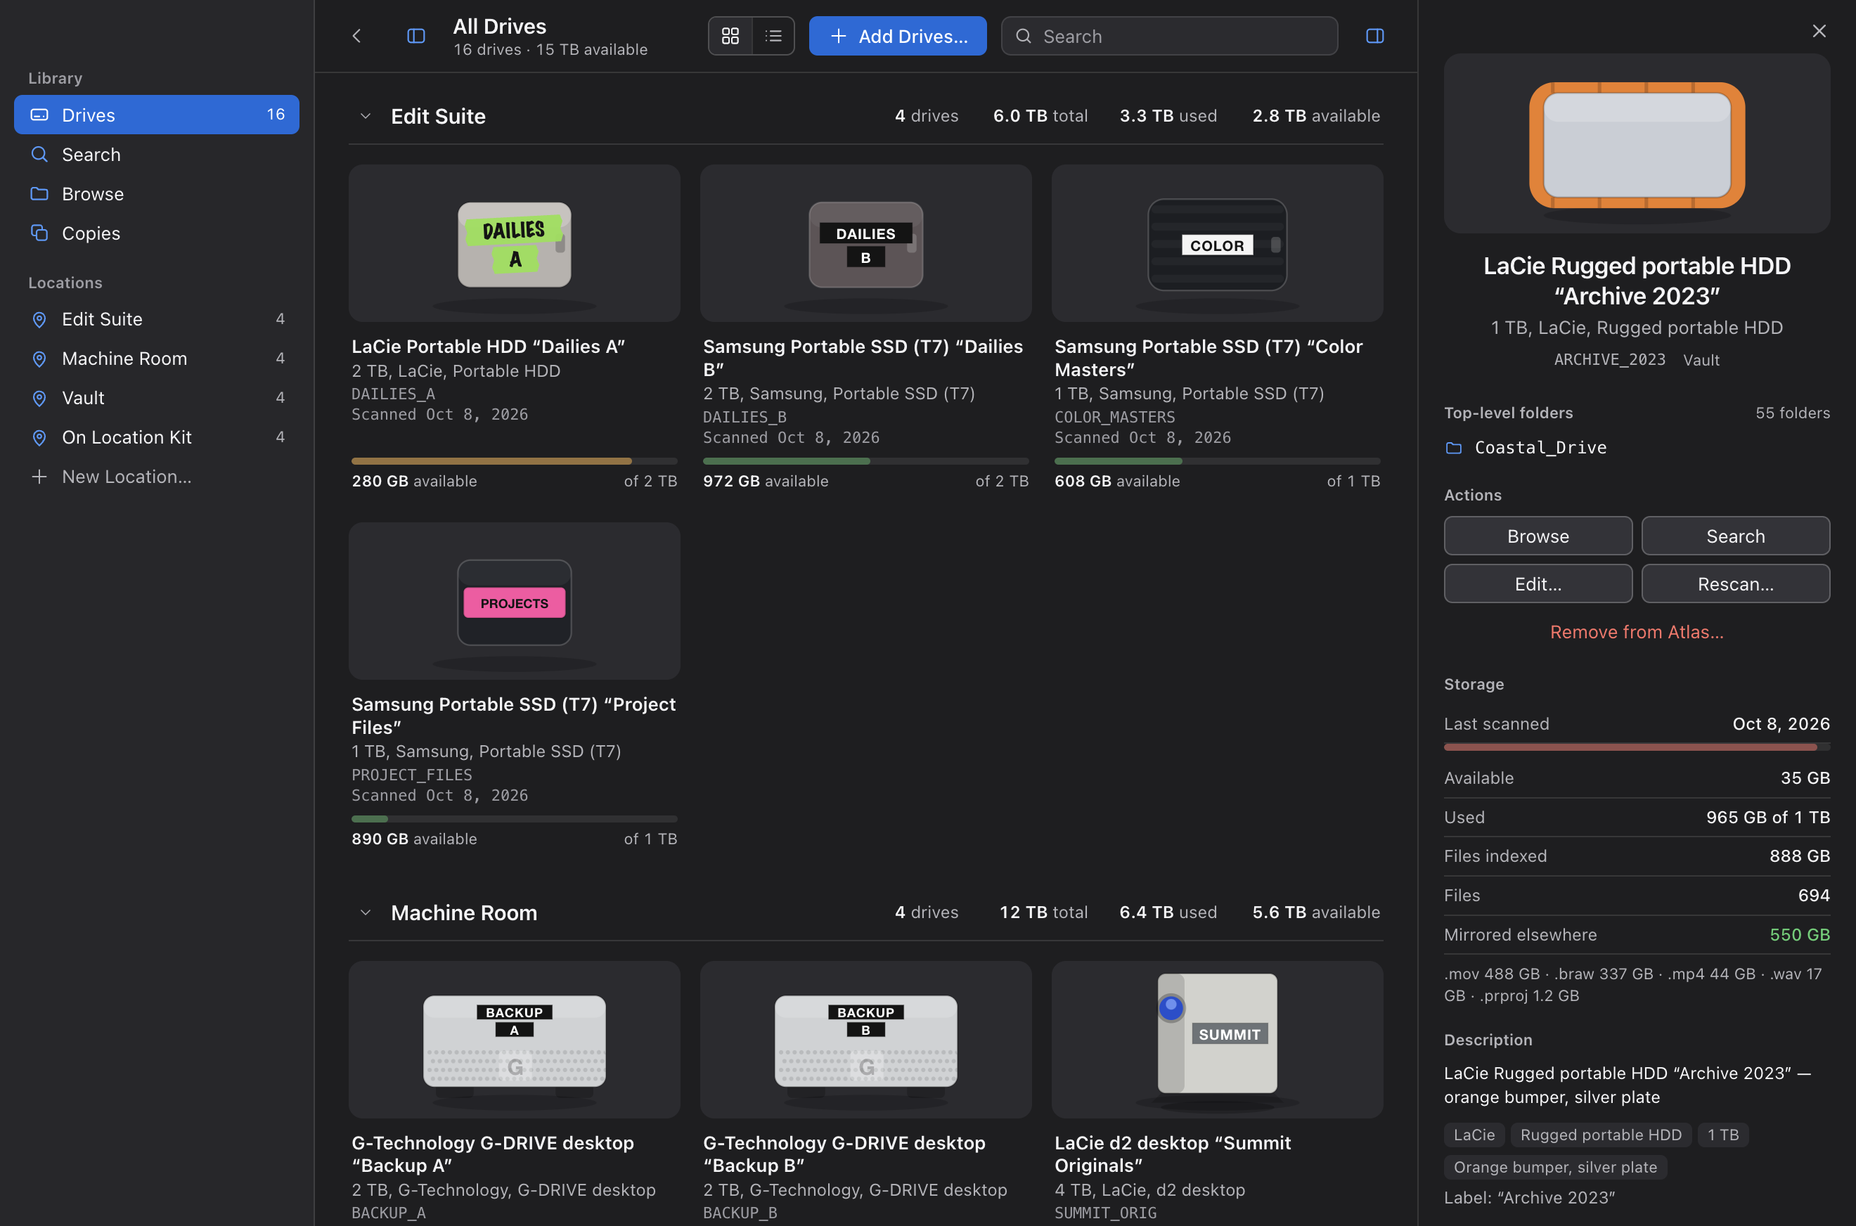Viewport: 1856px width, 1226px height.
Task: Click the plus icon for New Location
Action: [x=39, y=476]
